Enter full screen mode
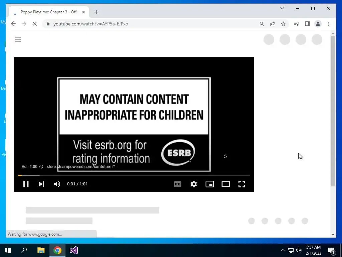This screenshot has height=257, width=342. click(242, 184)
